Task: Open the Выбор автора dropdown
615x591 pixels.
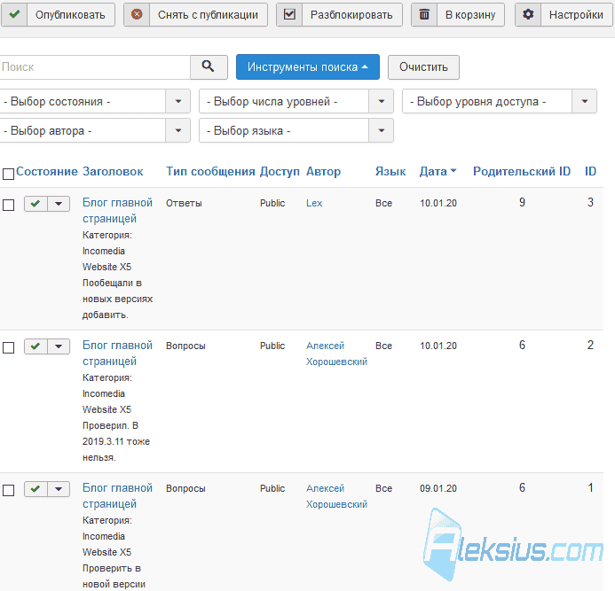Action: (x=95, y=130)
